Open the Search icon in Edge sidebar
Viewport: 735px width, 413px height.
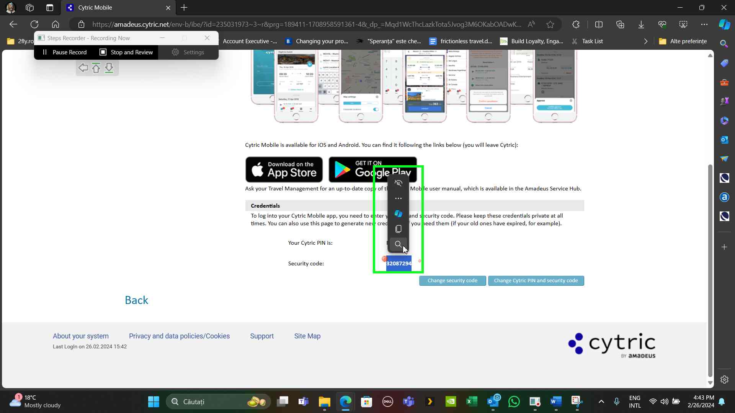(x=724, y=44)
